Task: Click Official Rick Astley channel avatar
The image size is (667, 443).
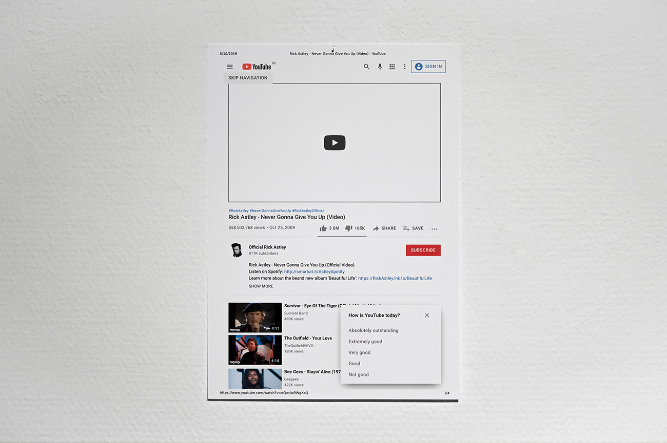Action: coord(236,250)
